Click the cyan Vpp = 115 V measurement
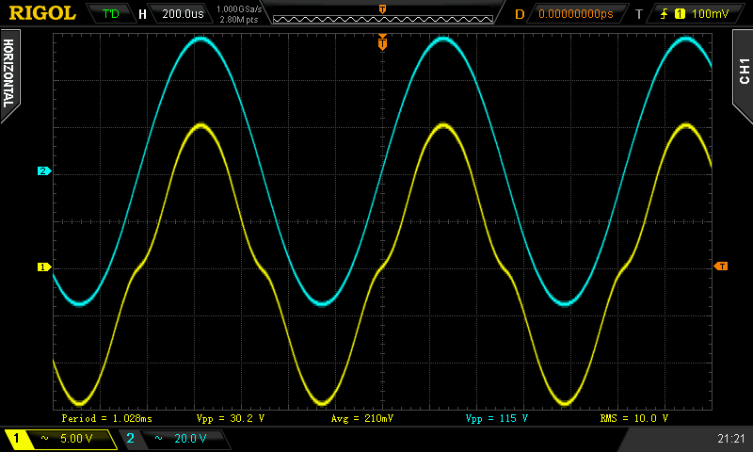The image size is (753, 452). coord(497,418)
